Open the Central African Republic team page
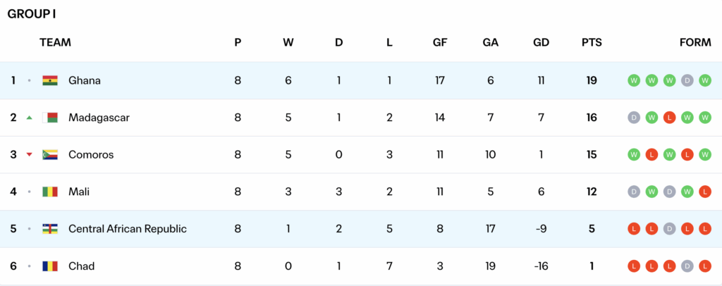Image resolution: width=722 pixels, height=286 pixels. pos(128,229)
